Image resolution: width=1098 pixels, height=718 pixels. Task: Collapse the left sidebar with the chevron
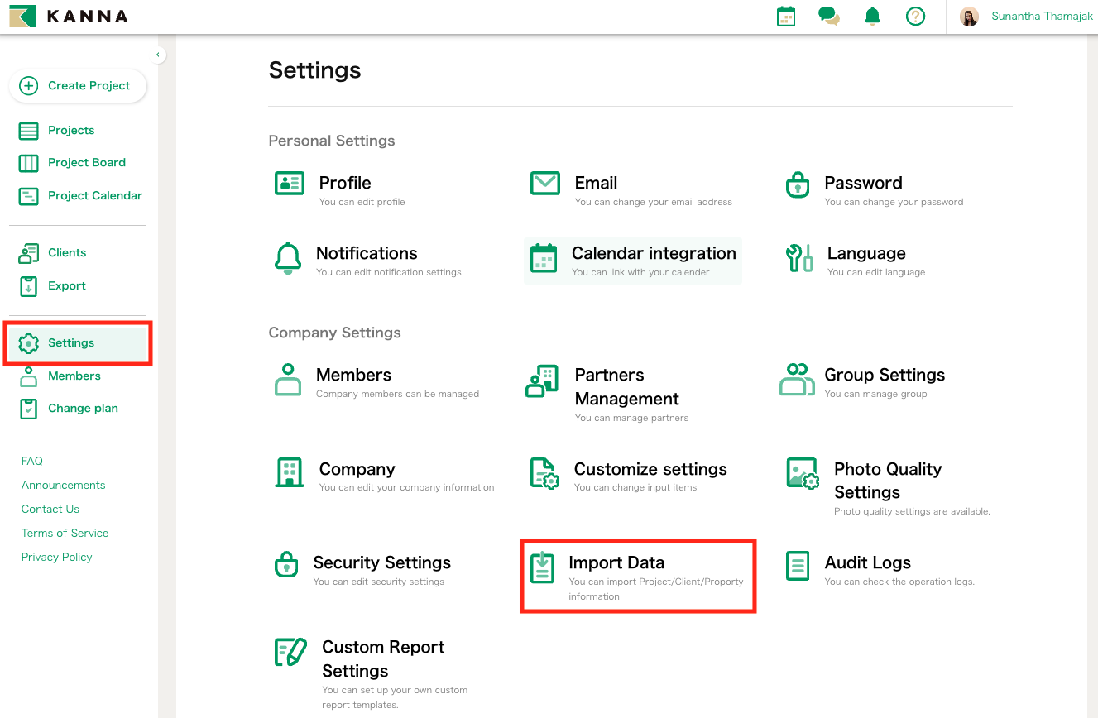(157, 54)
